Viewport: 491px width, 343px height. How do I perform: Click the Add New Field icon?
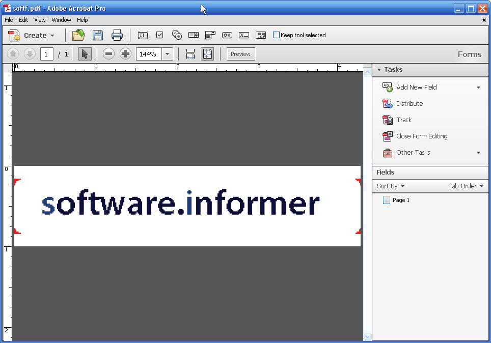pyautogui.click(x=388, y=87)
